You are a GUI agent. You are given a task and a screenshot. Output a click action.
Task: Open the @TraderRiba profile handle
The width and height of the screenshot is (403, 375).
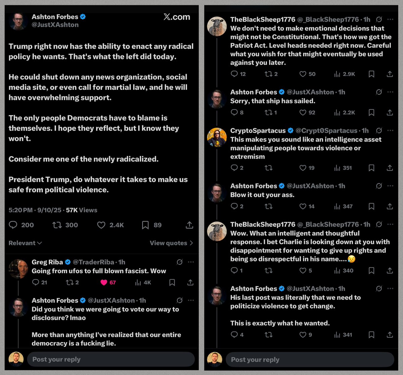(90, 262)
